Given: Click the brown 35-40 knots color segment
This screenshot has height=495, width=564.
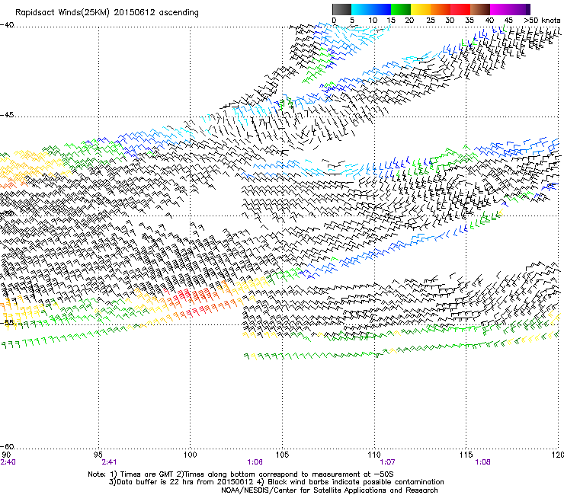Looking at the screenshot, I should 480,9.
